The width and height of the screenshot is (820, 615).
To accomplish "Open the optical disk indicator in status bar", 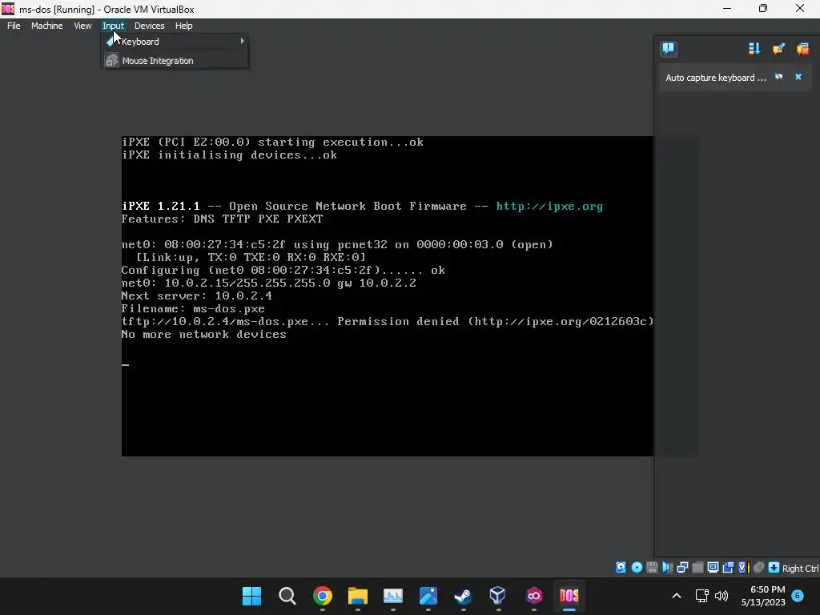I will click(637, 568).
